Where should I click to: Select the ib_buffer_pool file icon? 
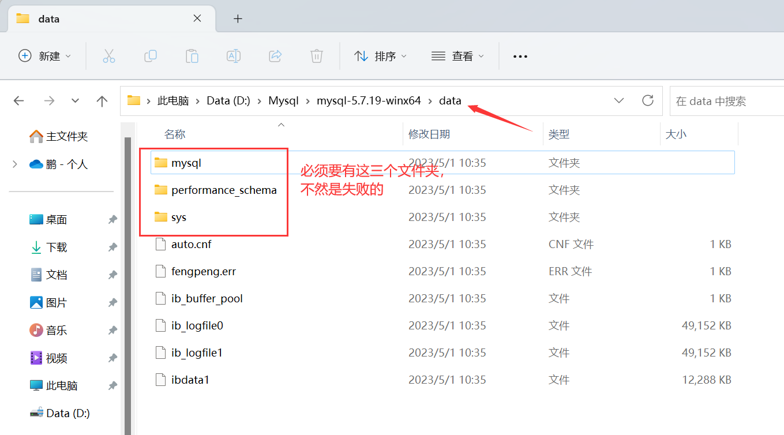pos(160,299)
